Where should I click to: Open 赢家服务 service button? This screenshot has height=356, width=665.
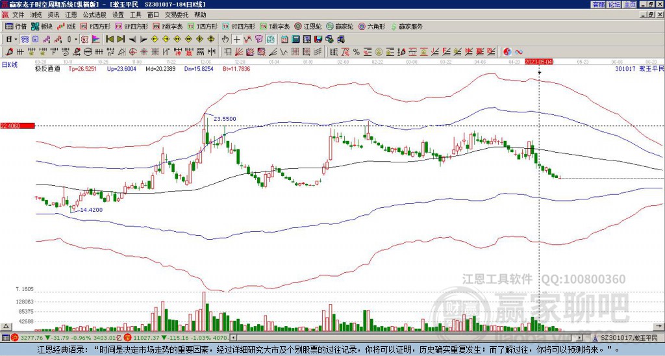[x=407, y=26]
